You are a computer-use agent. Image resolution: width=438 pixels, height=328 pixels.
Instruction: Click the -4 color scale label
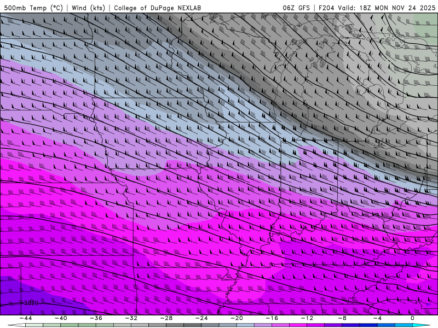(378, 318)
